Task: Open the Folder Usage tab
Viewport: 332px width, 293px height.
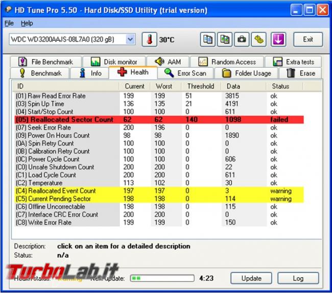Action: [x=246, y=73]
